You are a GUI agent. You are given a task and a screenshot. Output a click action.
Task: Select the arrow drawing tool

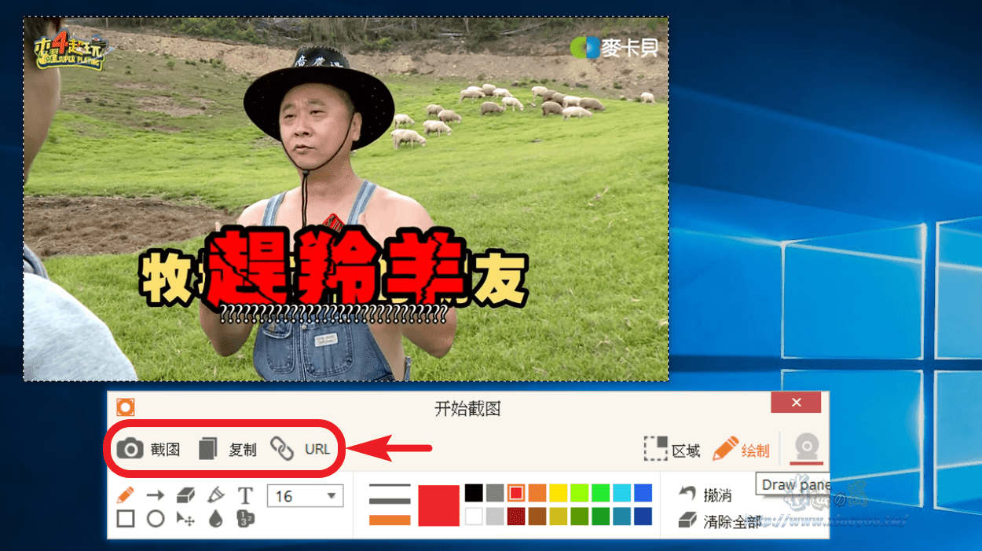point(156,495)
